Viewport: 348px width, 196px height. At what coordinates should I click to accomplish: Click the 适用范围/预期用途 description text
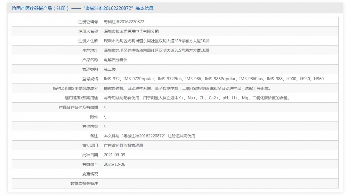click(197, 98)
